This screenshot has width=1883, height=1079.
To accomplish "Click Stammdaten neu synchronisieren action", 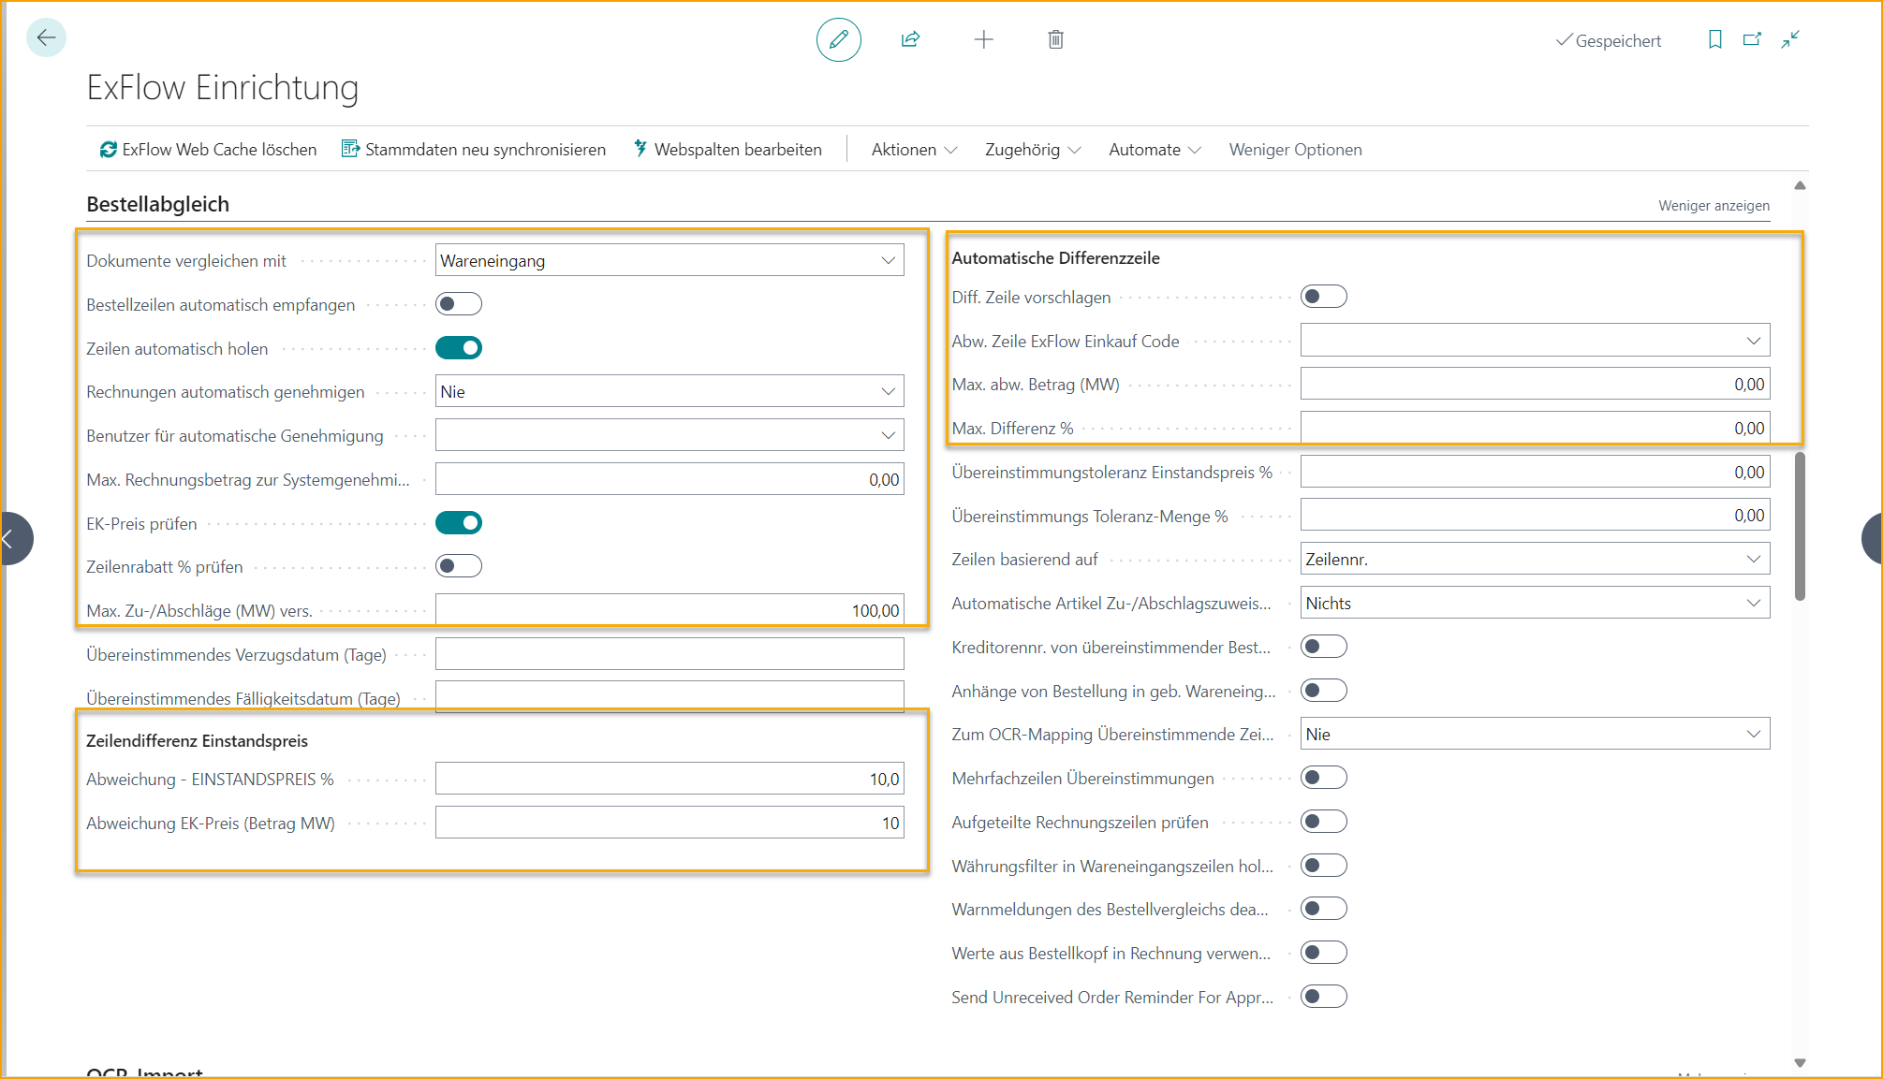I will coord(474,150).
